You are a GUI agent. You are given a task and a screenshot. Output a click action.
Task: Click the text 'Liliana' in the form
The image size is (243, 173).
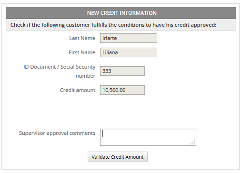click(110, 52)
